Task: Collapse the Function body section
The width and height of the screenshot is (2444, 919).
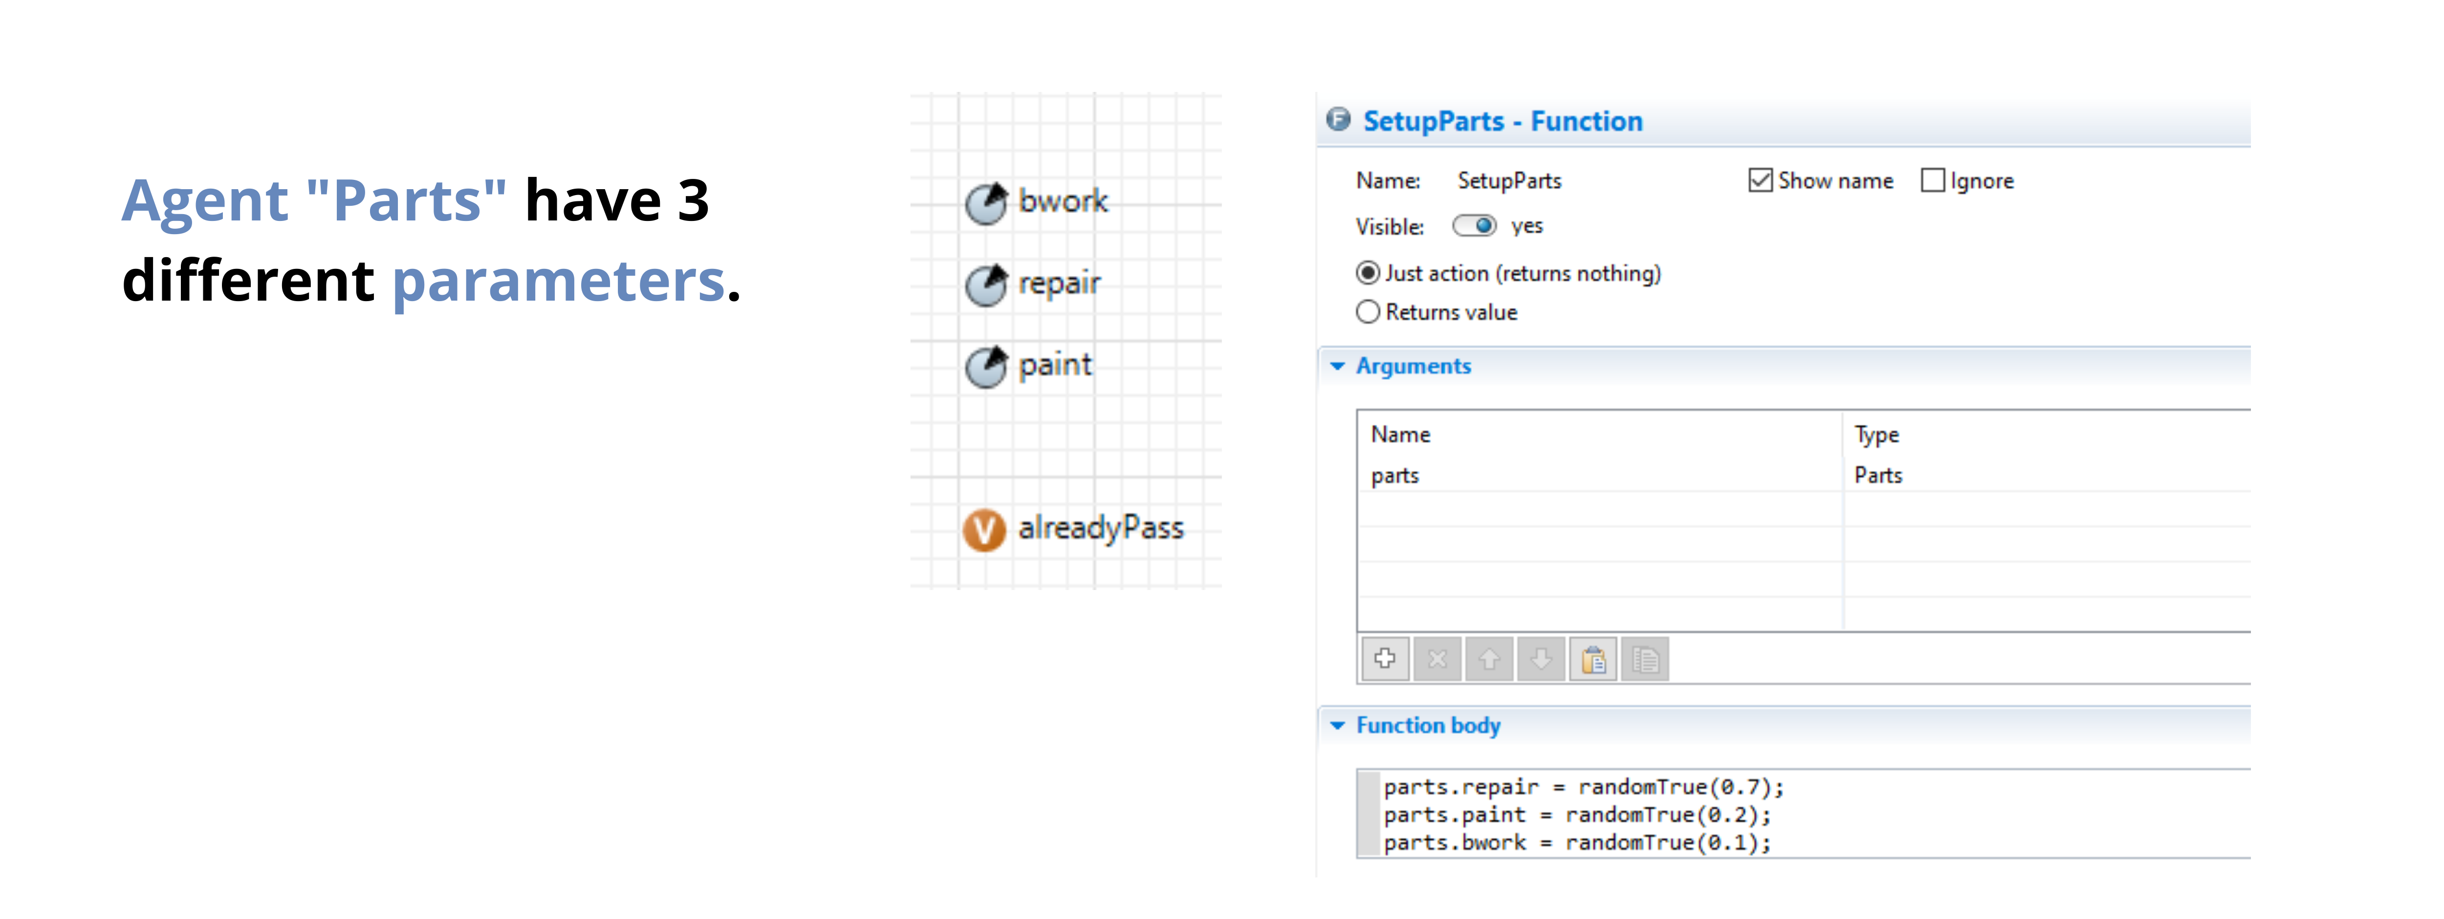Action: (1338, 725)
